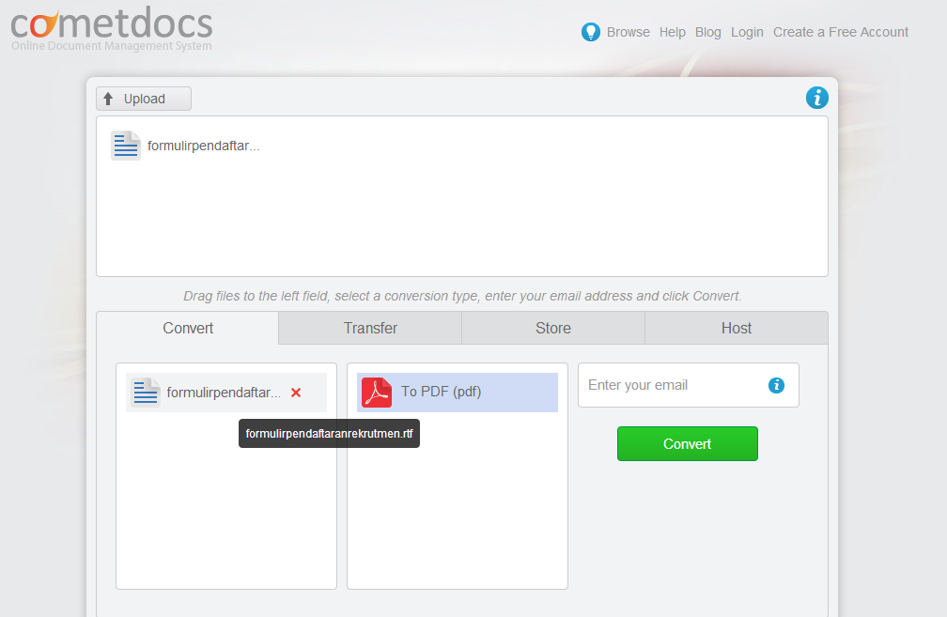
Task: Select uploaded file icon in upload area
Action: click(x=126, y=146)
